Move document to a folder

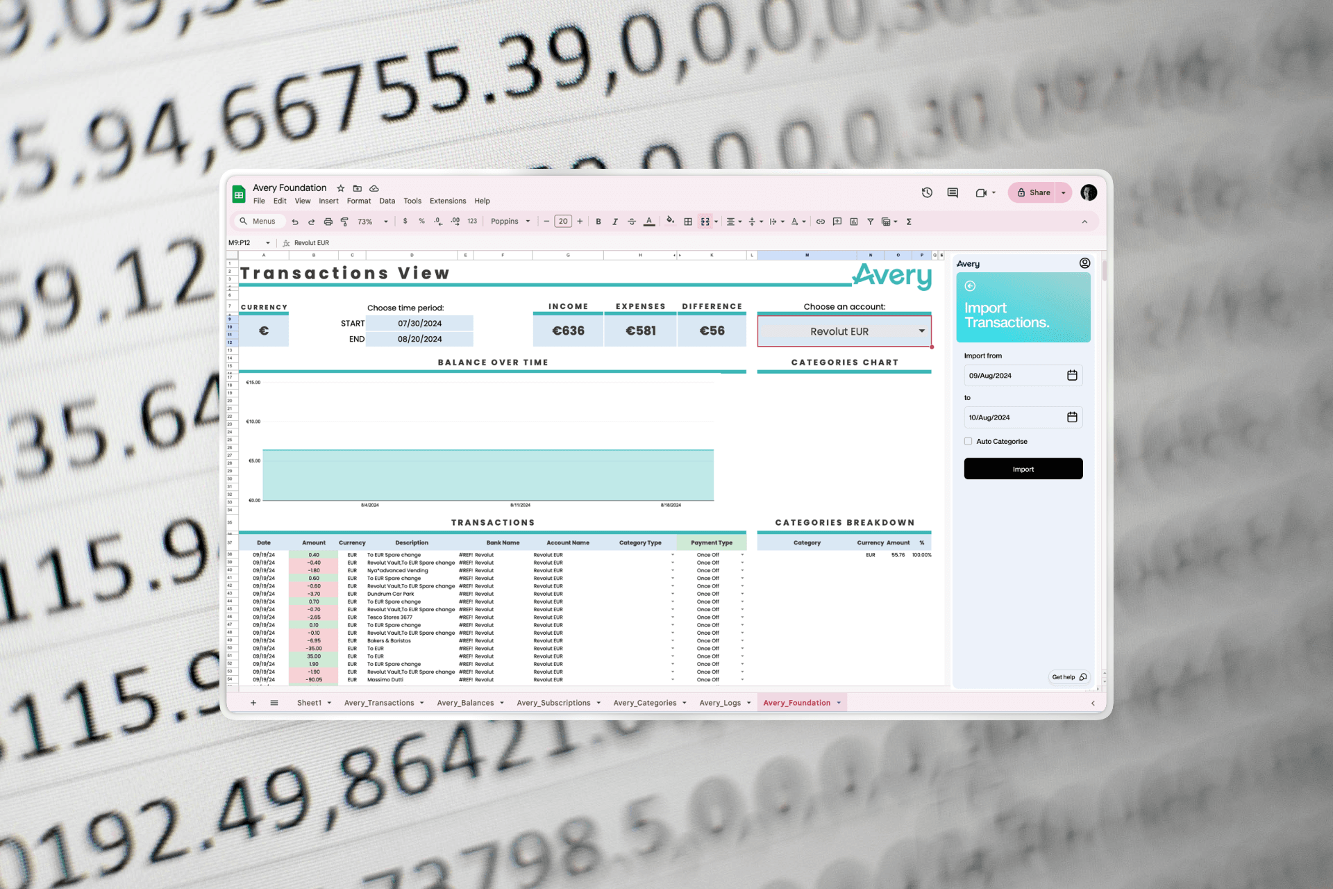tap(358, 188)
